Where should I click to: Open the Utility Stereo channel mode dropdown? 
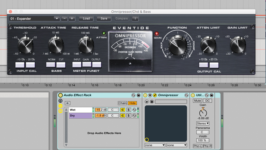pos(203,123)
